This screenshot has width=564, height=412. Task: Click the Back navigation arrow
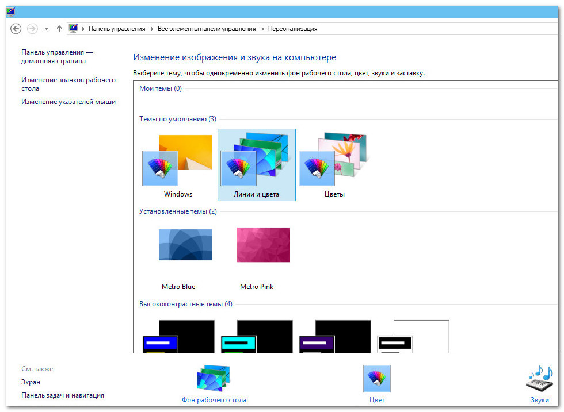(x=16, y=29)
